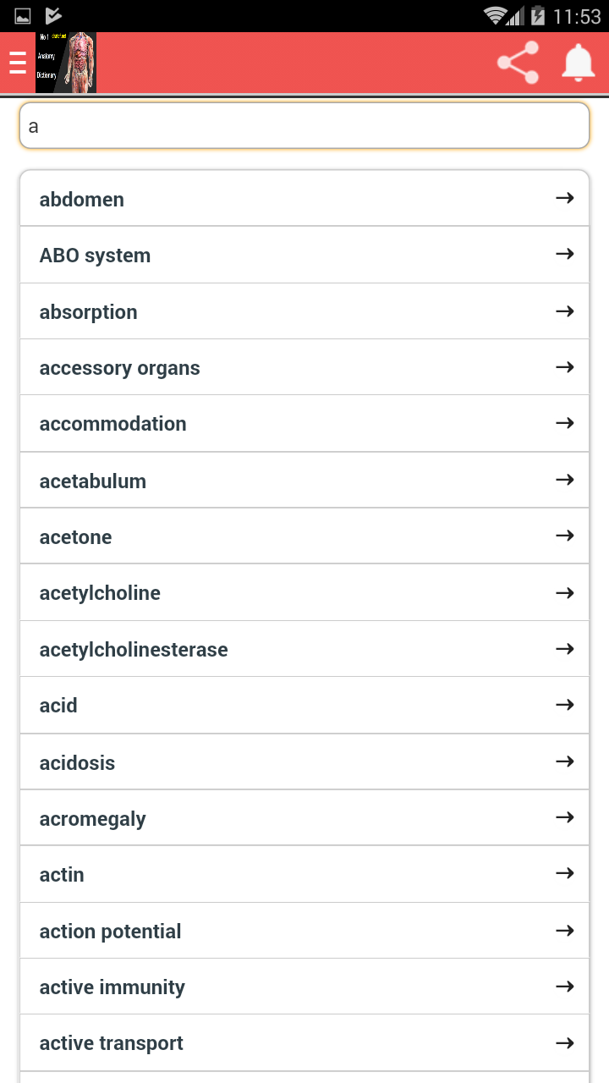The width and height of the screenshot is (609, 1083).
Task: Click the search text field
Action: pos(304,126)
